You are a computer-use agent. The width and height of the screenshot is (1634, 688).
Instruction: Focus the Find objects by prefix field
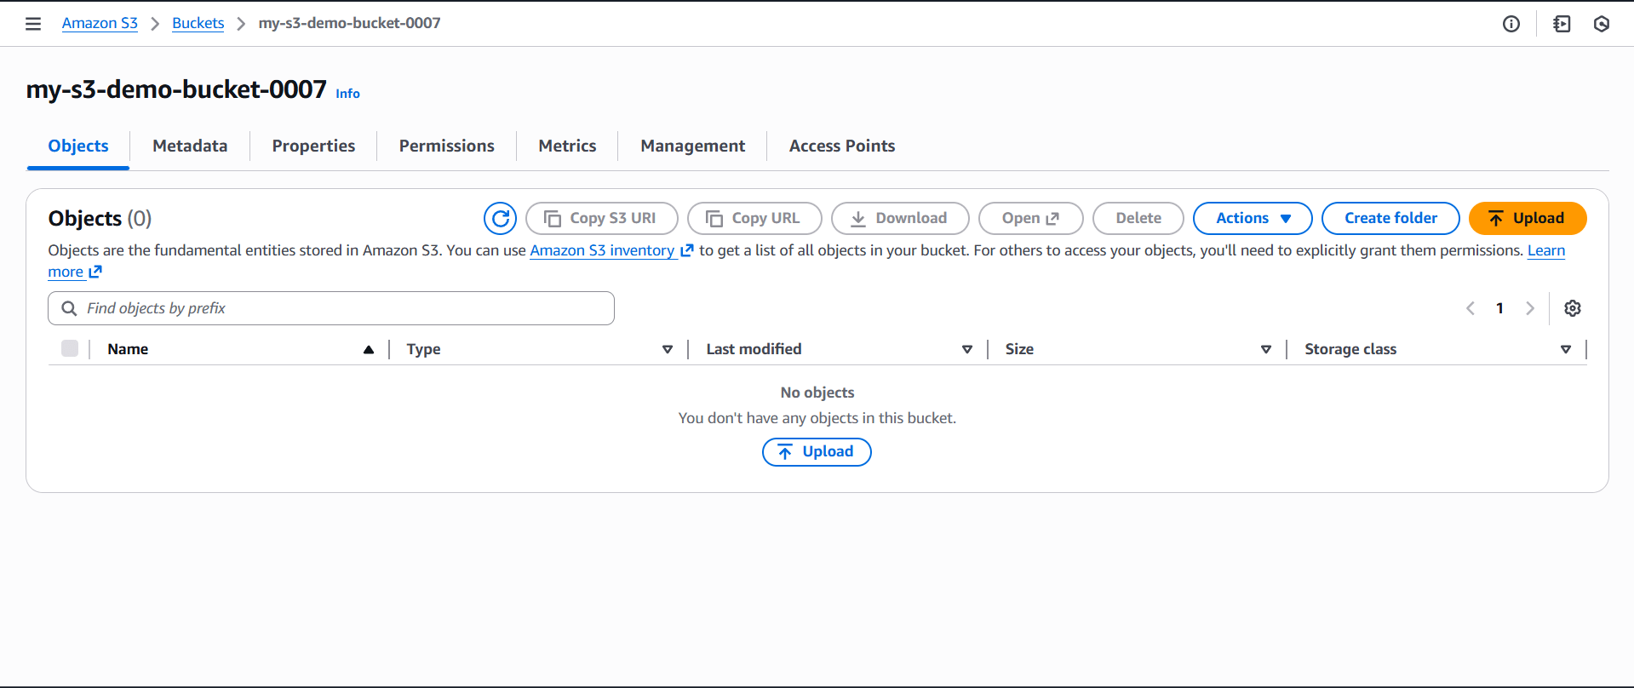(331, 308)
